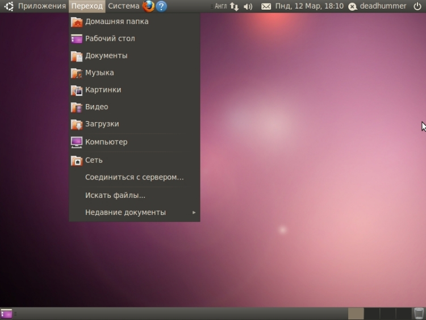Select Соединиться с сервером… entry
Image resolution: width=426 pixels, height=320 pixels.
pyautogui.click(x=134, y=177)
